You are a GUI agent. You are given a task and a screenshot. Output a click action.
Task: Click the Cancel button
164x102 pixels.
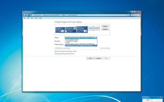(x=98, y=58)
